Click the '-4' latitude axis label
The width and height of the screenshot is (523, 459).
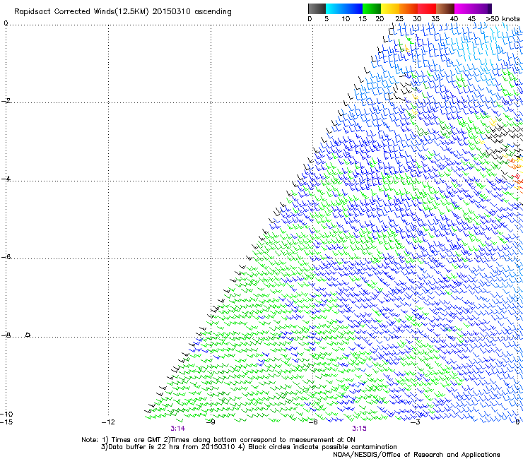pyautogui.click(x=6, y=179)
